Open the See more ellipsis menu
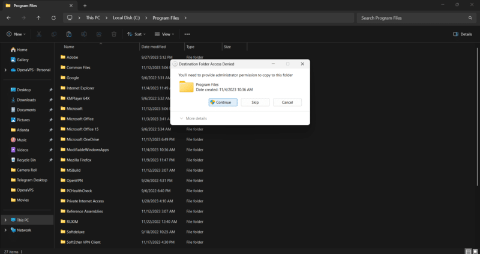 [187, 34]
